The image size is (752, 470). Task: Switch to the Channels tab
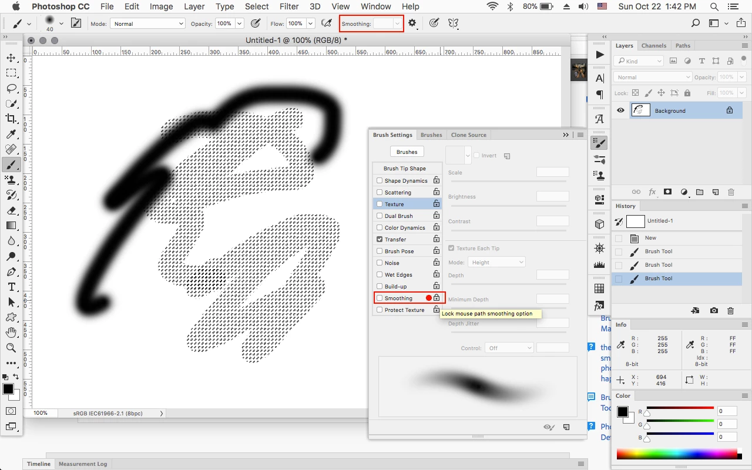[x=654, y=45]
